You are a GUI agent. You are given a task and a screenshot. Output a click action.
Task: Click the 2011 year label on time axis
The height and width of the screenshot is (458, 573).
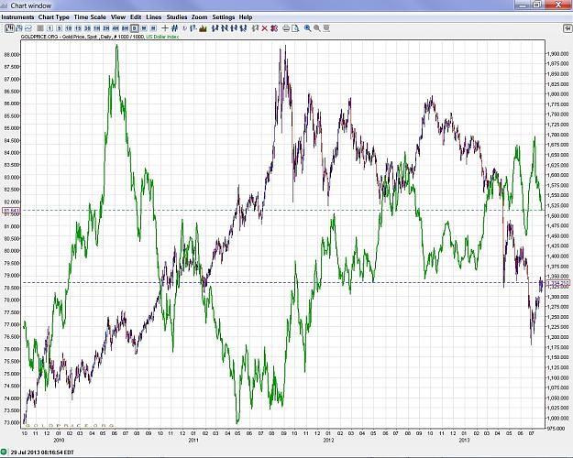tap(193, 440)
